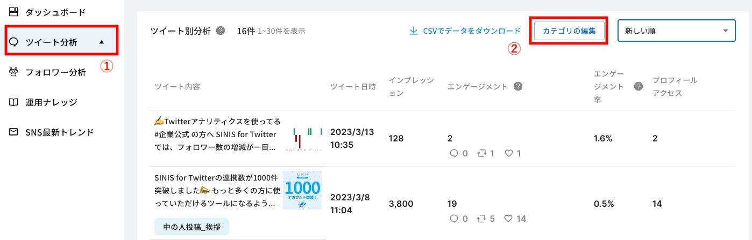Image resolution: width=752 pixels, height=240 pixels.
Task: Click the インプレッション column header
Action: tap(411, 86)
